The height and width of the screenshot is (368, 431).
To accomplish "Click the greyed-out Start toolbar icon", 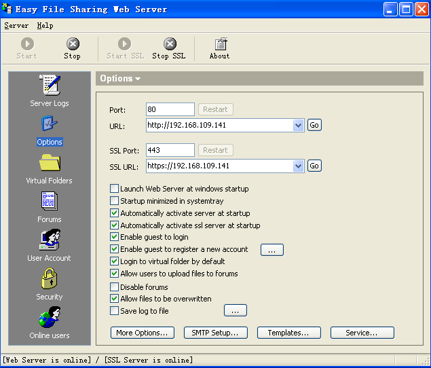I will (x=27, y=44).
